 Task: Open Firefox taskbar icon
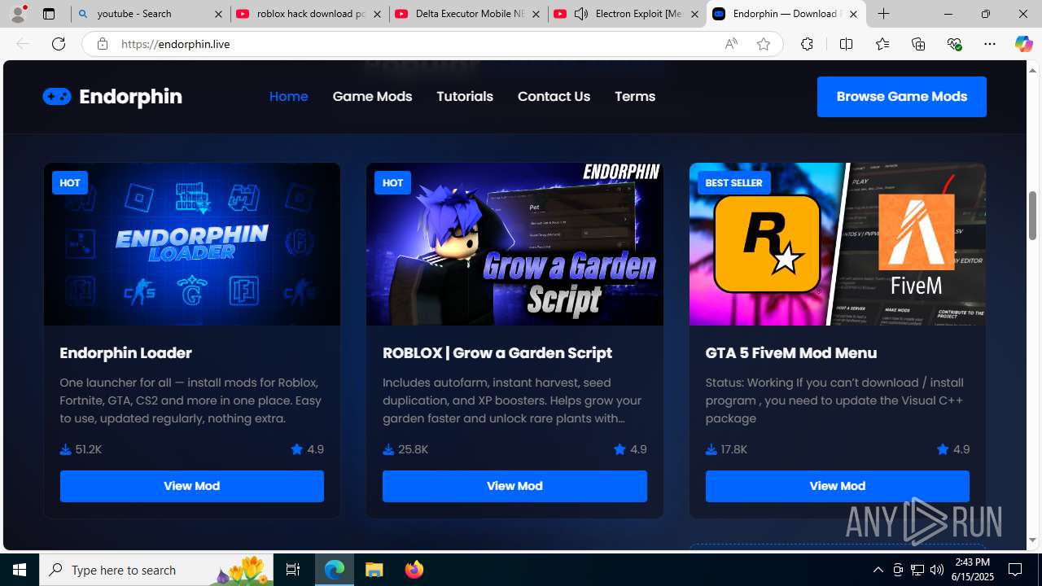click(414, 570)
